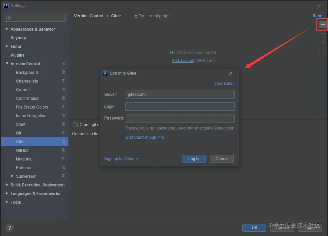Click project-level icon next to Issue Navigation
328x236 pixels.
point(64,116)
